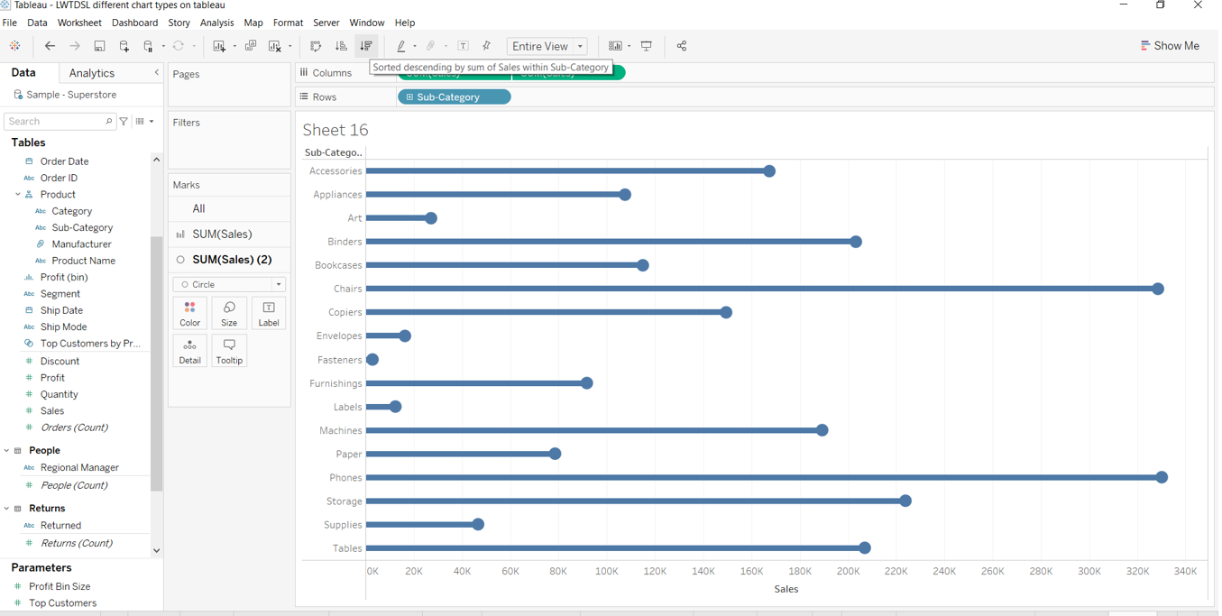Image resolution: width=1222 pixels, height=616 pixels.
Task: Toggle Presentation mode from the toolbar
Action: 647,46
